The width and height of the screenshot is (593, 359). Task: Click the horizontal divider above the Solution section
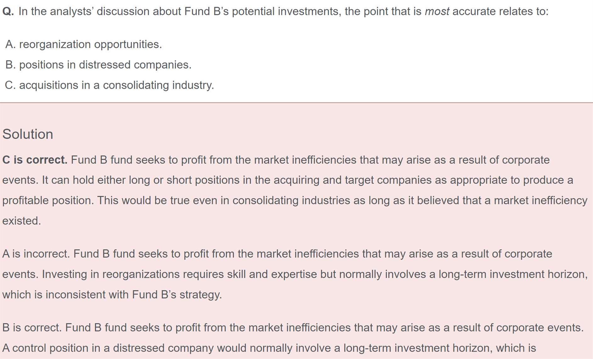point(296,103)
